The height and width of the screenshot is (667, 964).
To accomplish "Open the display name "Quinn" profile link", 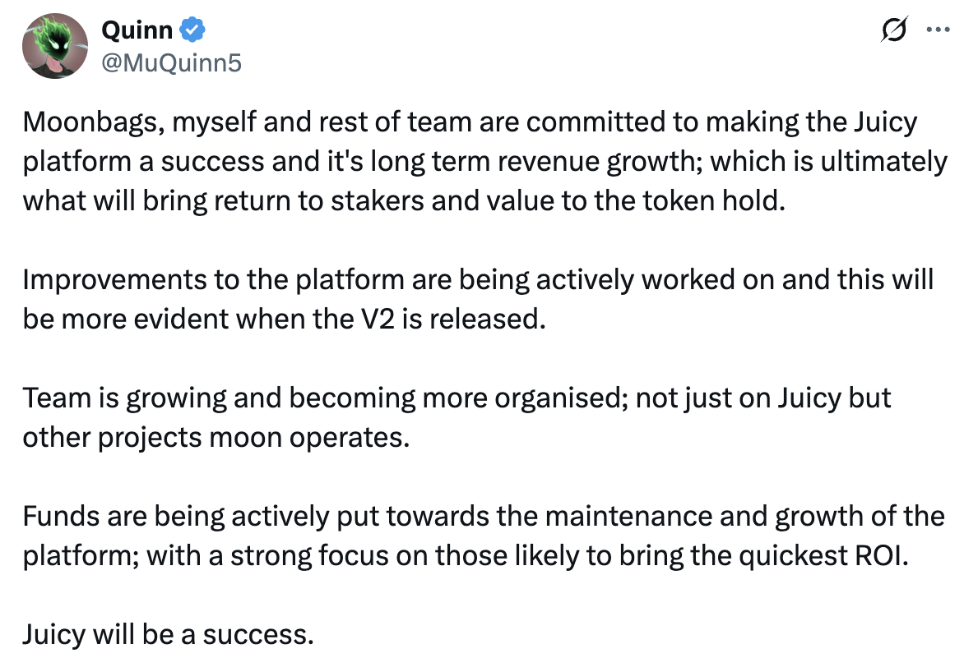I will click(x=137, y=30).
